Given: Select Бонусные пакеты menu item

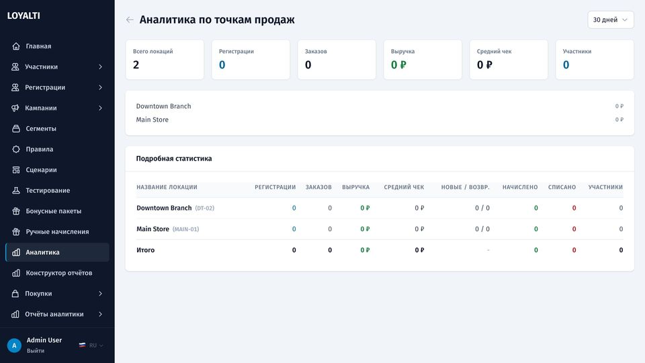Looking at the screenshot, I should pos(57,210).
